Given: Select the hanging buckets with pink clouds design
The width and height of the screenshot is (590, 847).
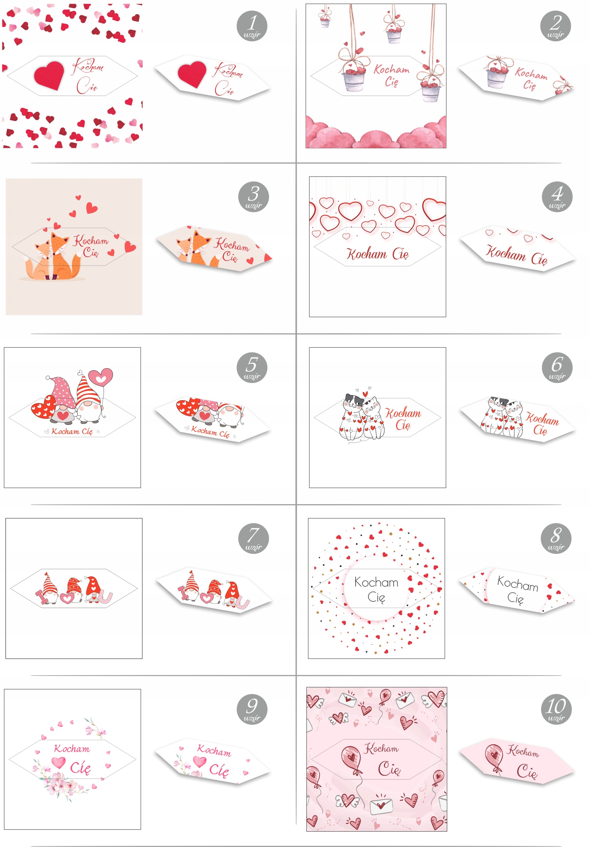Looking at the screenshot, I should coord(376,76).
